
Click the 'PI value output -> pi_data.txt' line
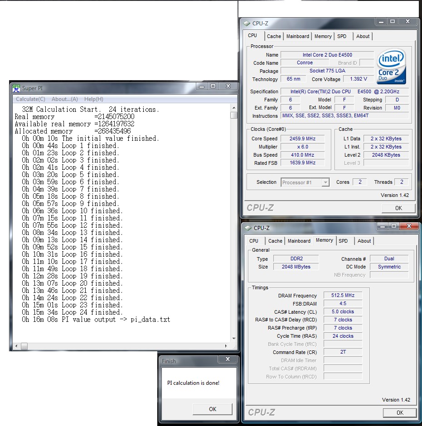point(96,320)
